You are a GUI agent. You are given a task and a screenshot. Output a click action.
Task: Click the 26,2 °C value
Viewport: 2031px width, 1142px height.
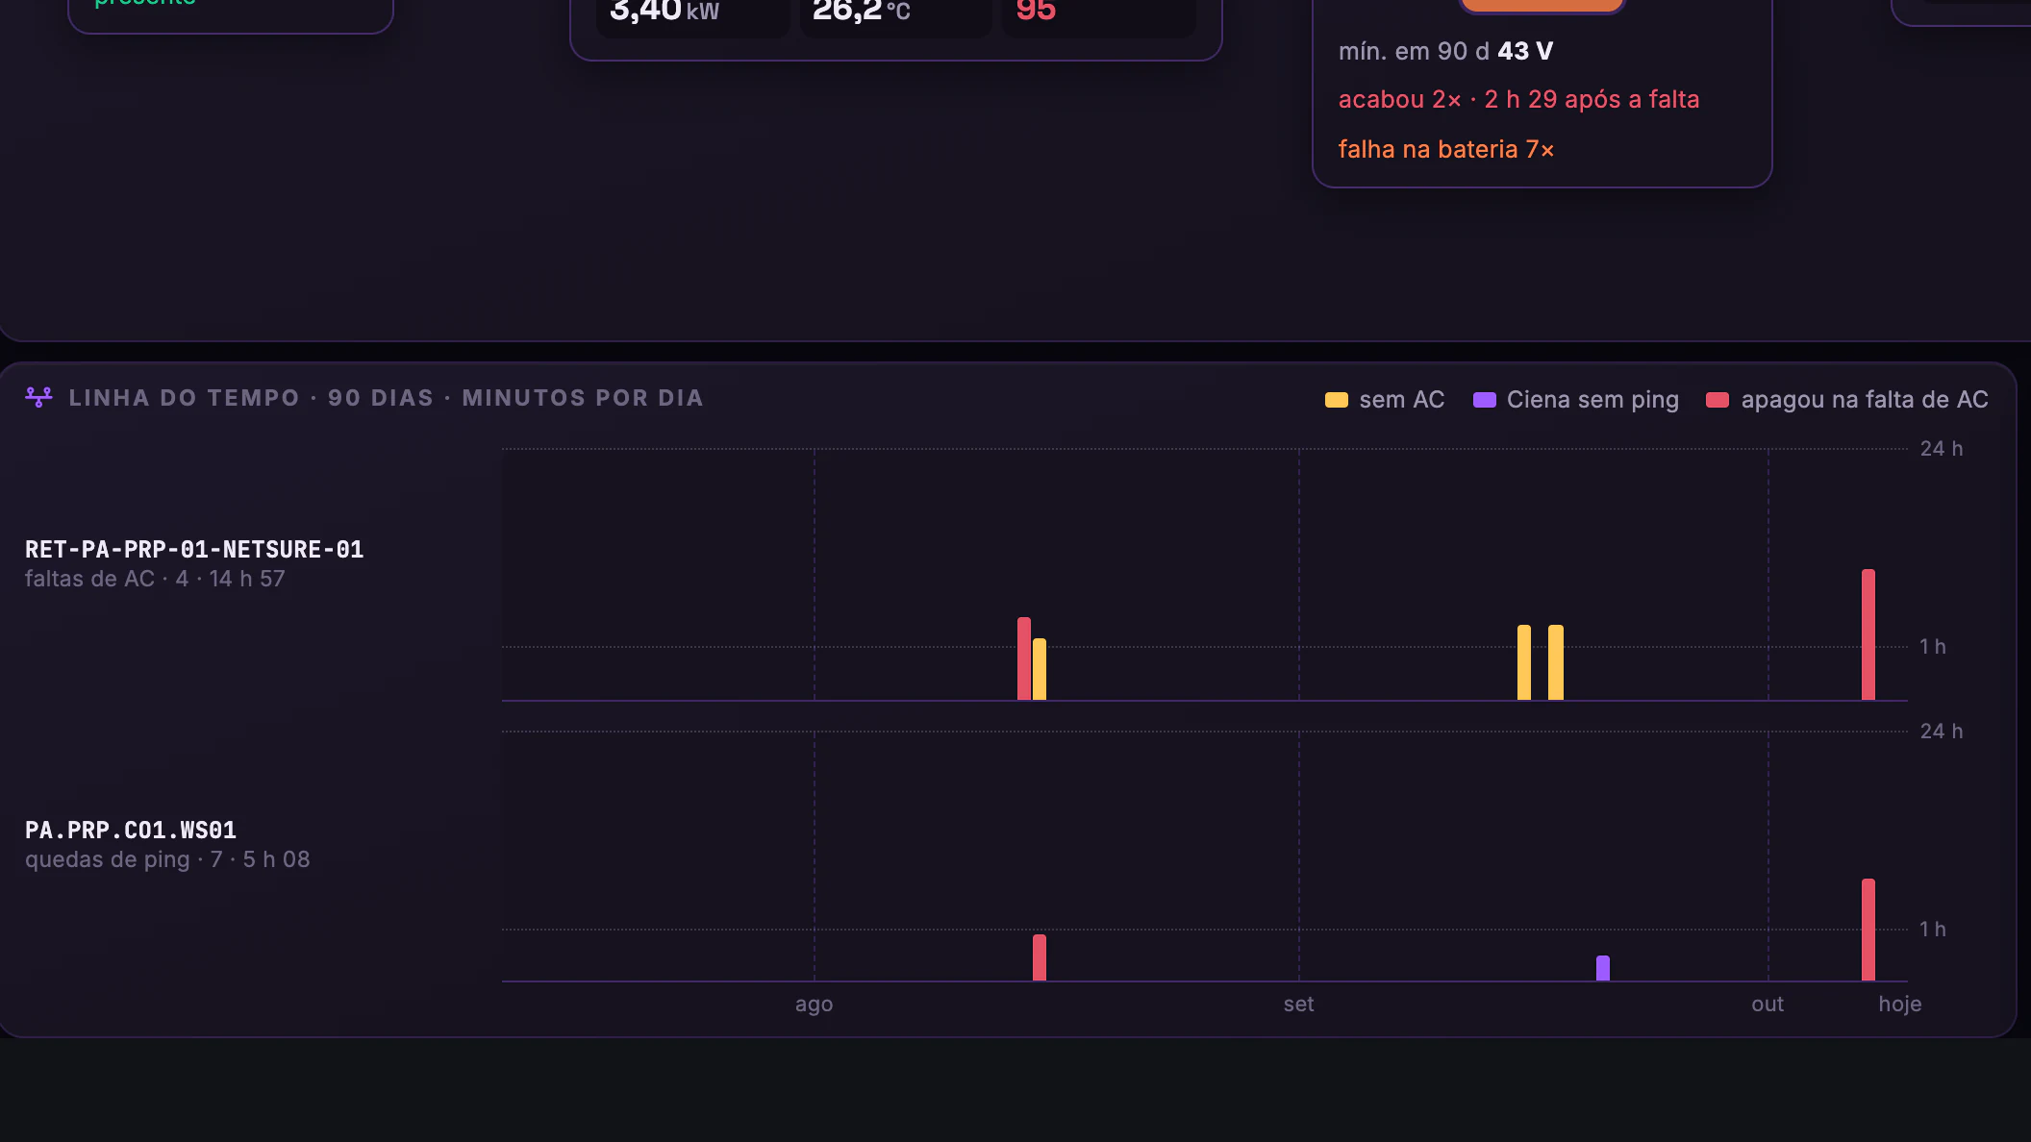(861, 10)
